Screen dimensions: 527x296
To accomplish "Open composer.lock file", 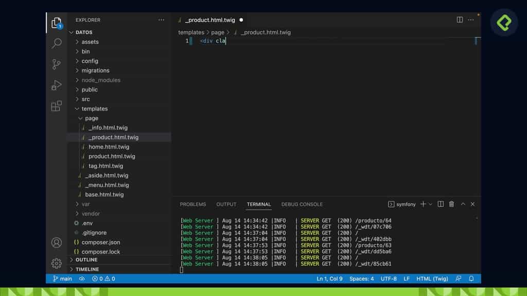I will point(101,252).
